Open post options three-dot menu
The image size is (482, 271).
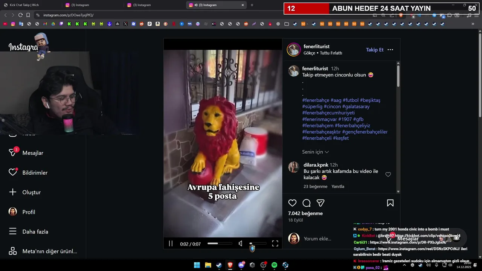390,50
